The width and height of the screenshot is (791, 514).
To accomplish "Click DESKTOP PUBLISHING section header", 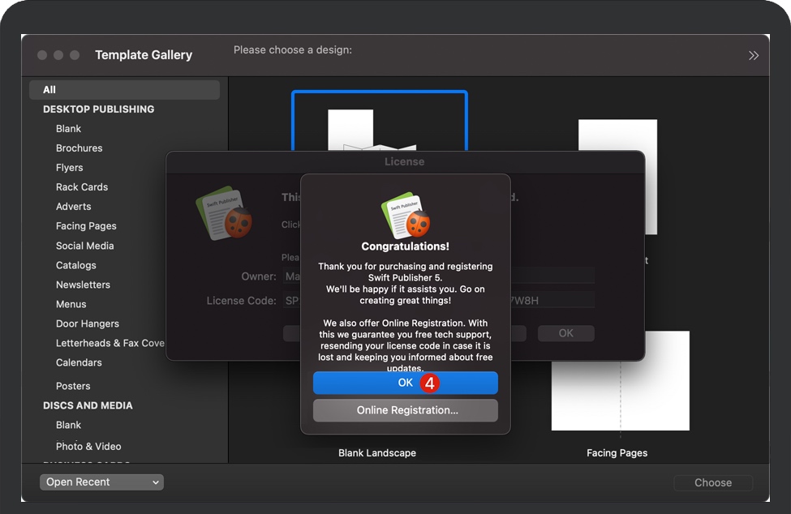I will tap(98, 109).
